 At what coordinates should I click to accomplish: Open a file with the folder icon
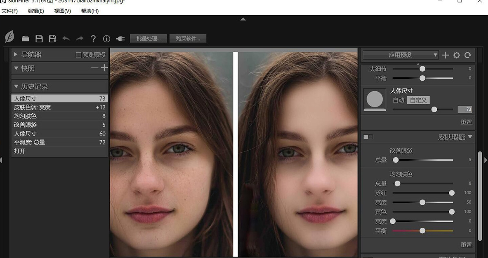click(x=26, y=39)
